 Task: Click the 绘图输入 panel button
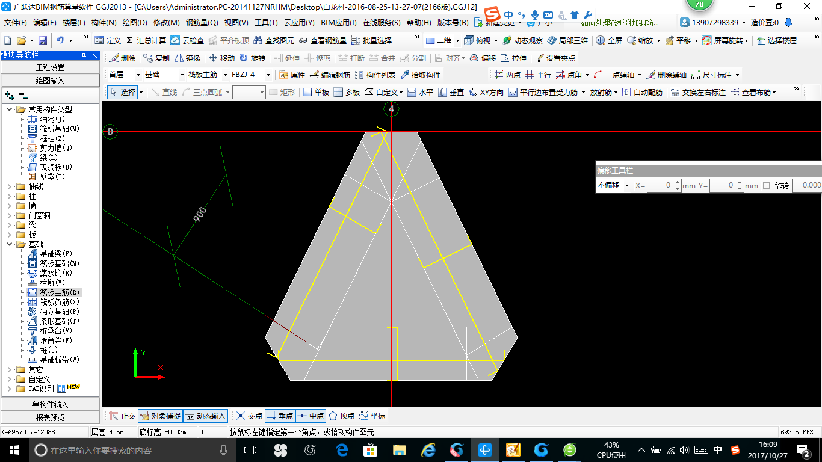(x=50, y=80)
